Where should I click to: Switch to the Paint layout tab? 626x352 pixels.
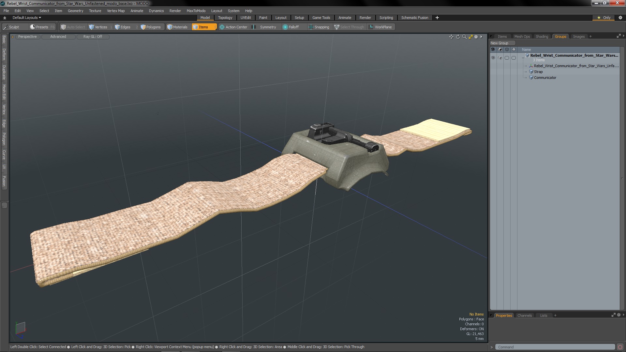[x=263, y=18]
